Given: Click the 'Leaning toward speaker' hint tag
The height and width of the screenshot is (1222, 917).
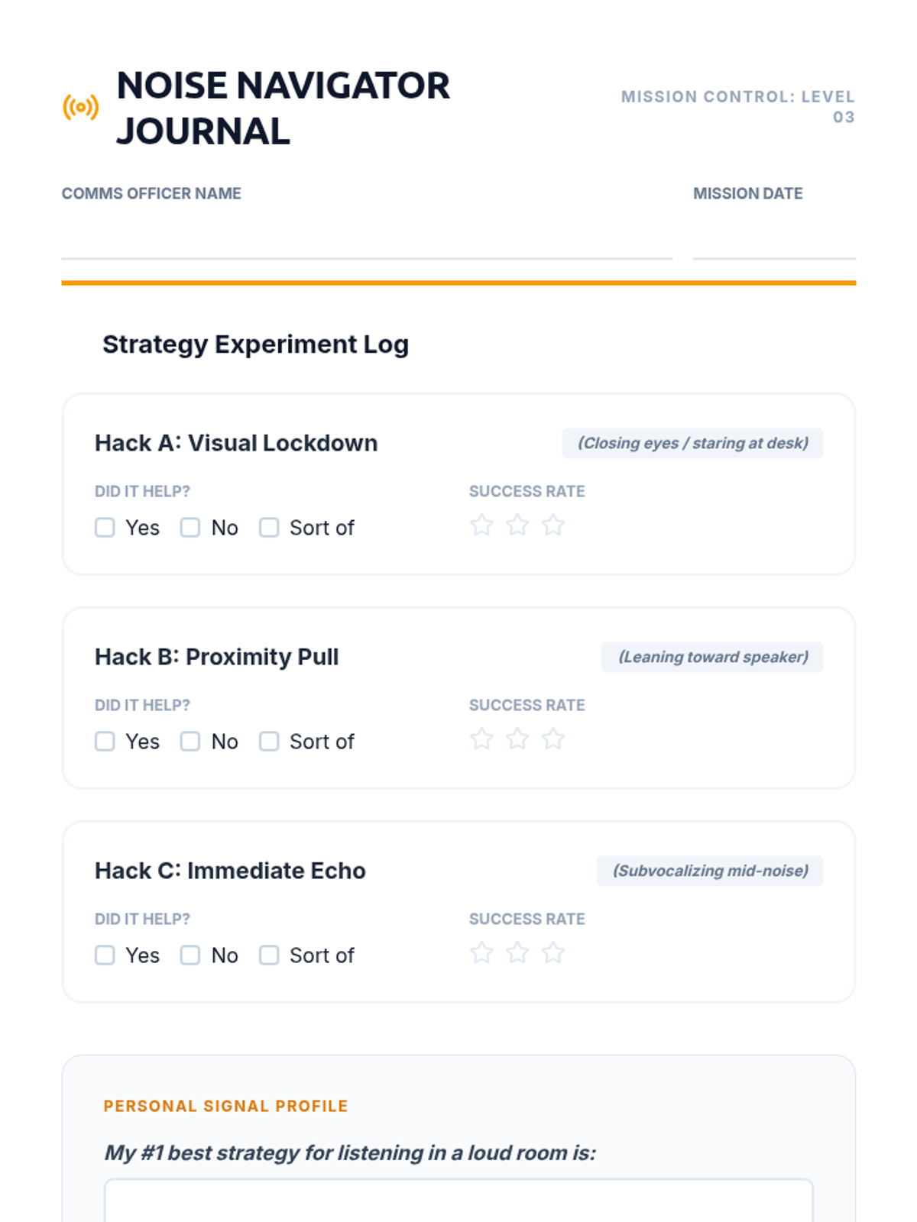Looking at the screenshot, I should click(712, 658).
